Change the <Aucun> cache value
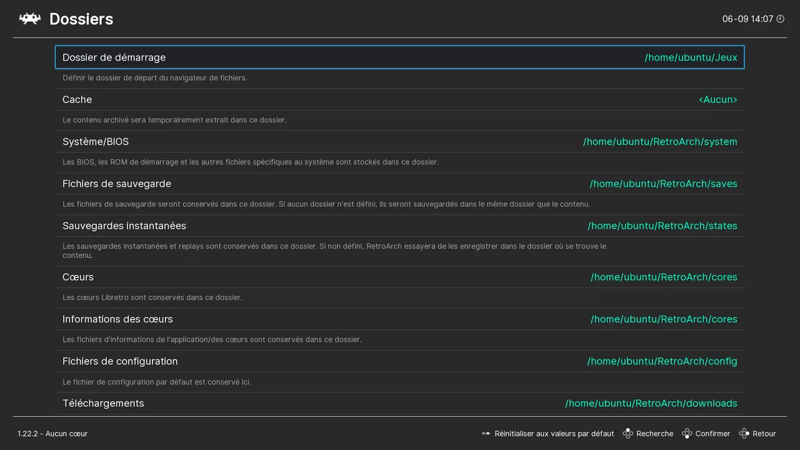 pyautogui.click(x=718, y=99)
